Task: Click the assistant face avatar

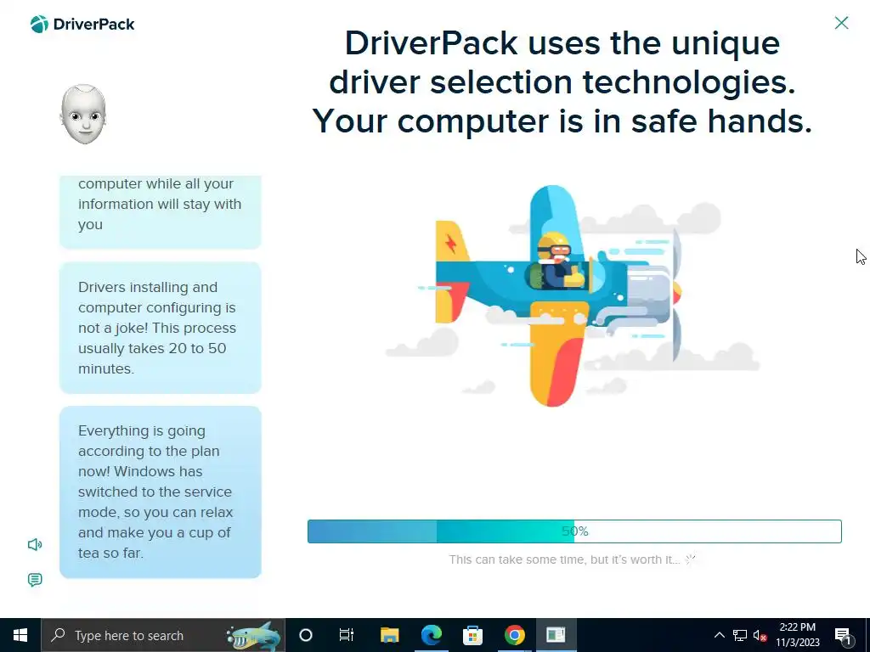Action: tap(83, 115)
